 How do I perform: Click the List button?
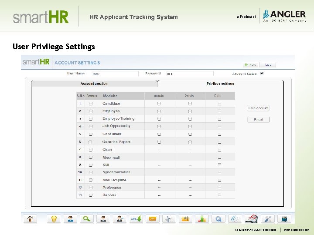tap(268, 65)
